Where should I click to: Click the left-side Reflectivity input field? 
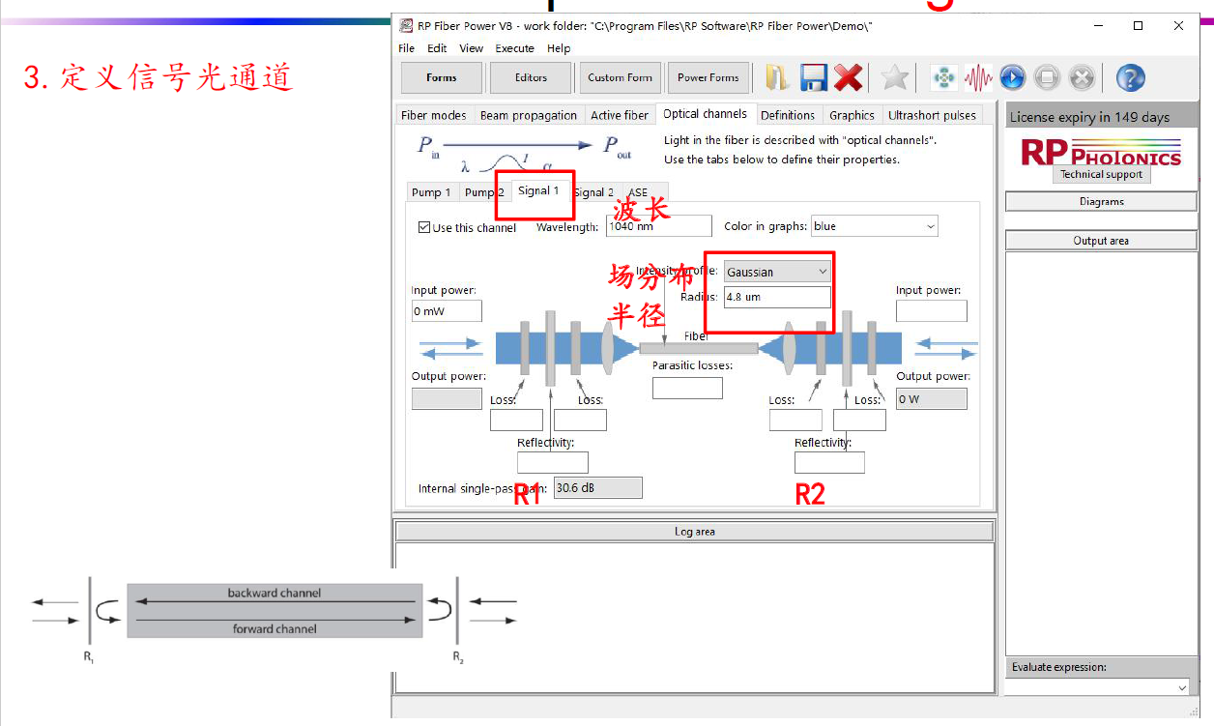tap(553, 462)
